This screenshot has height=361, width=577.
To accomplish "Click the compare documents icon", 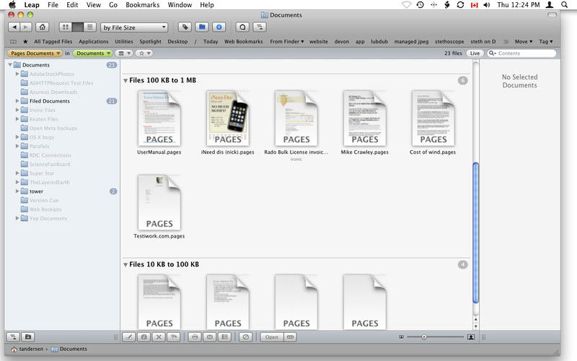I will [x=224, y=336].
